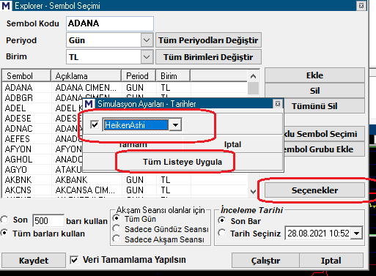Viewport: 376px width, 276px height.
Task: Select the AKBNK row in symbol list
Action: click(125, 180)
